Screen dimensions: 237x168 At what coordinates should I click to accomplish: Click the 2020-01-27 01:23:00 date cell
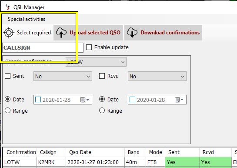pyautogui.click(x=95, y=162)
